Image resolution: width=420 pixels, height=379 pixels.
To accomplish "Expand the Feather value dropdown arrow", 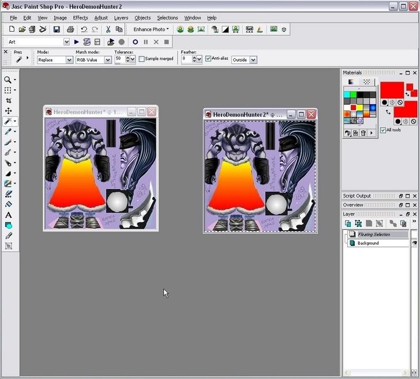I will pos(199,59).
